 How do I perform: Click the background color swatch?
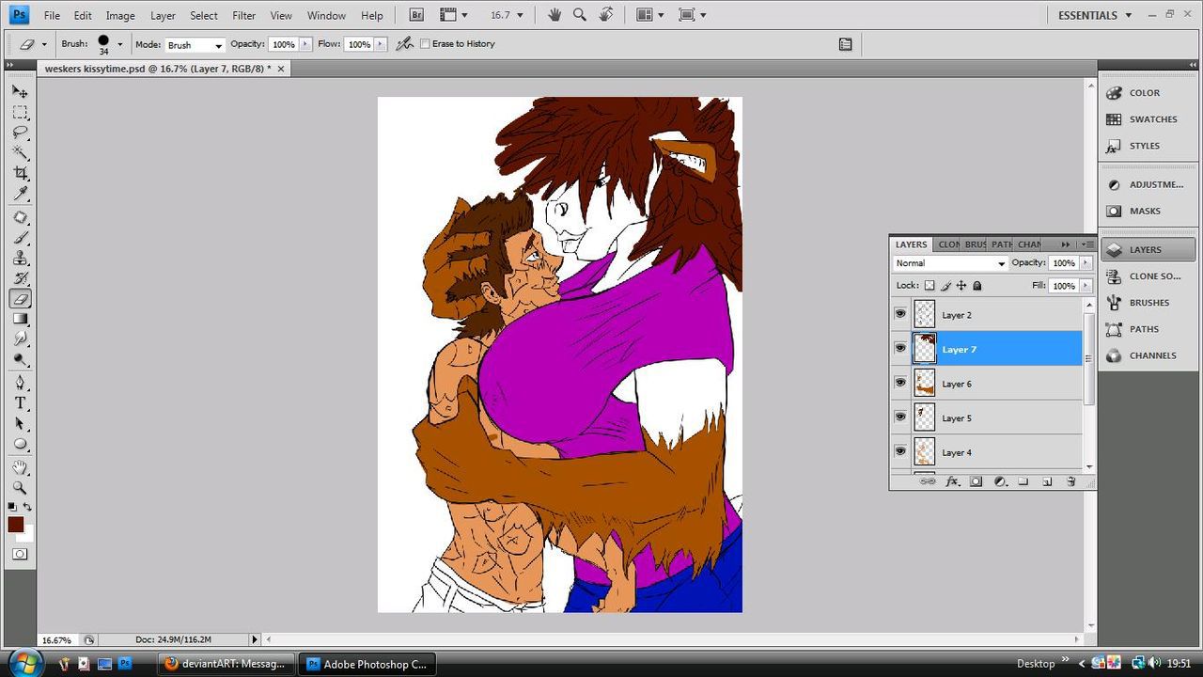[28, 534]
